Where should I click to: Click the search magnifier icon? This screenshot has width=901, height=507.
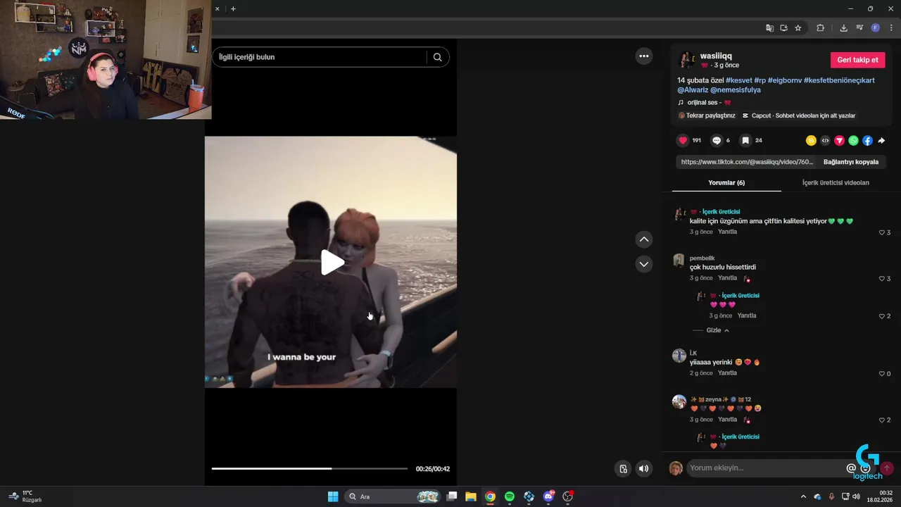tap(437, 57)
